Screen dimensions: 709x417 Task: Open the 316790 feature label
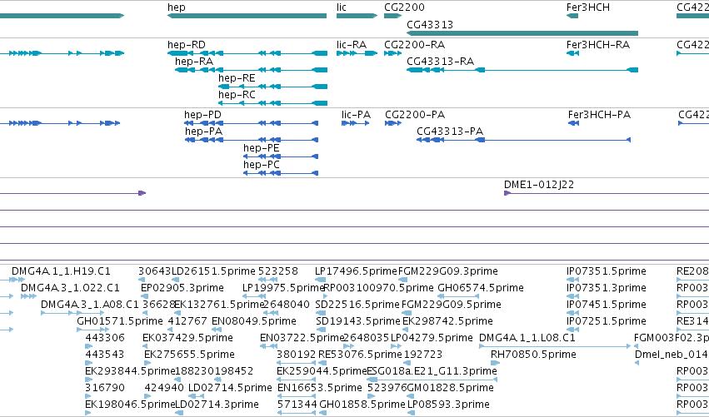[x=105, y=389]
